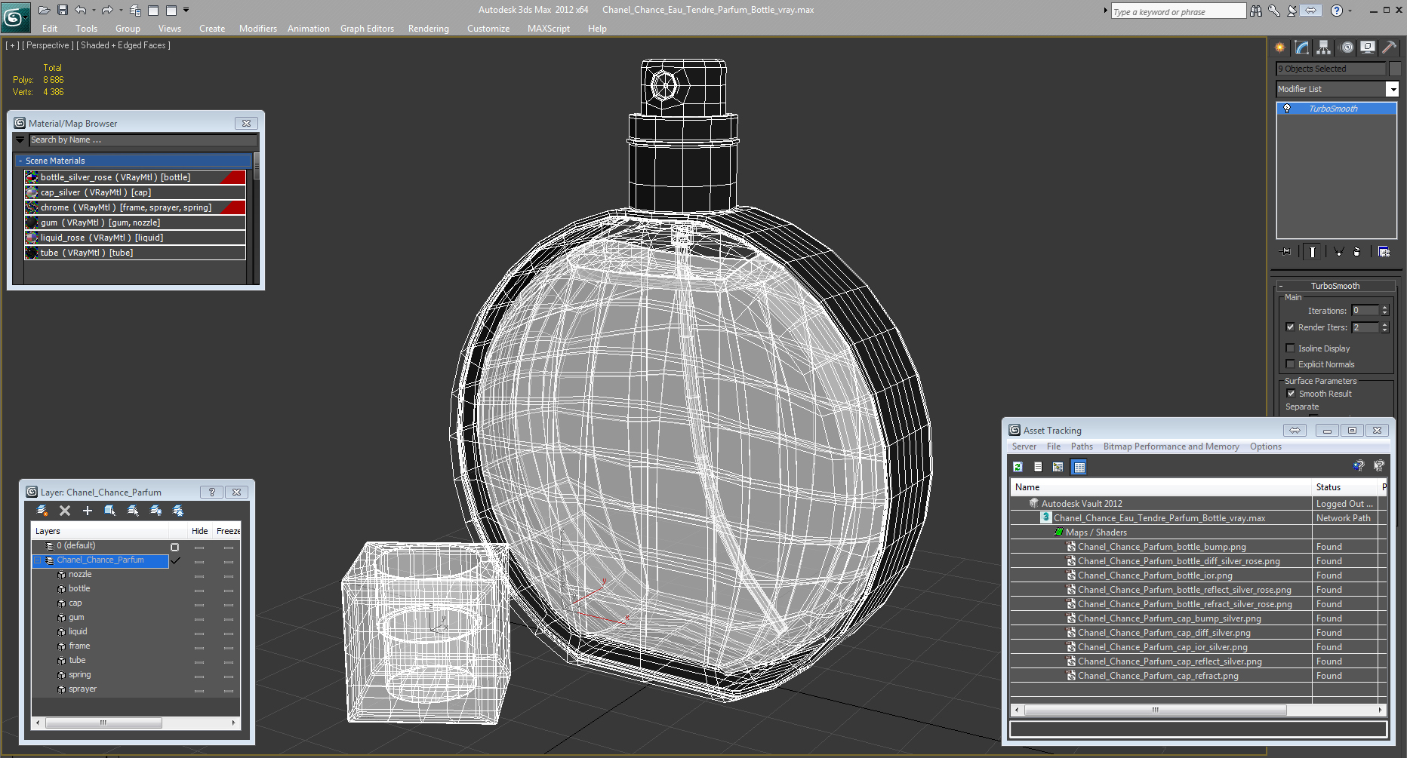Toggle the Smooth Result checkbox
1407x758 pixels.
[x=1291, y=394]
